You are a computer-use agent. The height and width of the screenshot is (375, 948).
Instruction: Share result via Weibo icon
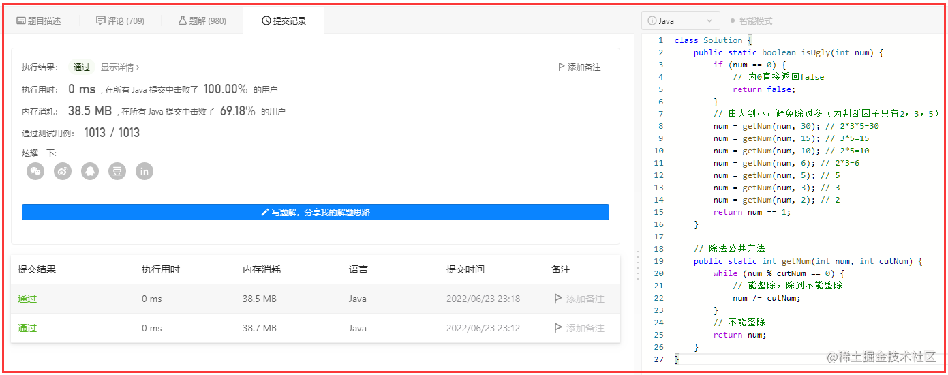[63, 171]
